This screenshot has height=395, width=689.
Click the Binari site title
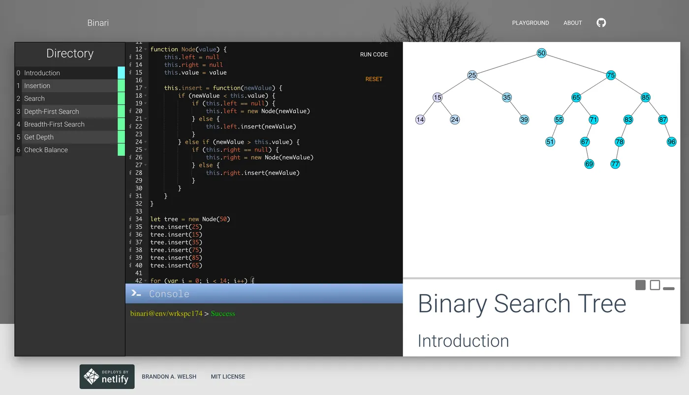(98, 23)
